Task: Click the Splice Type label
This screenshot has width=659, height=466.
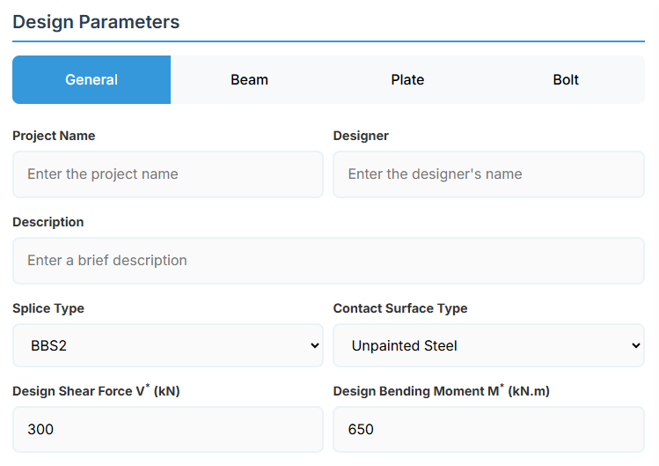Action: click(48, 308)
